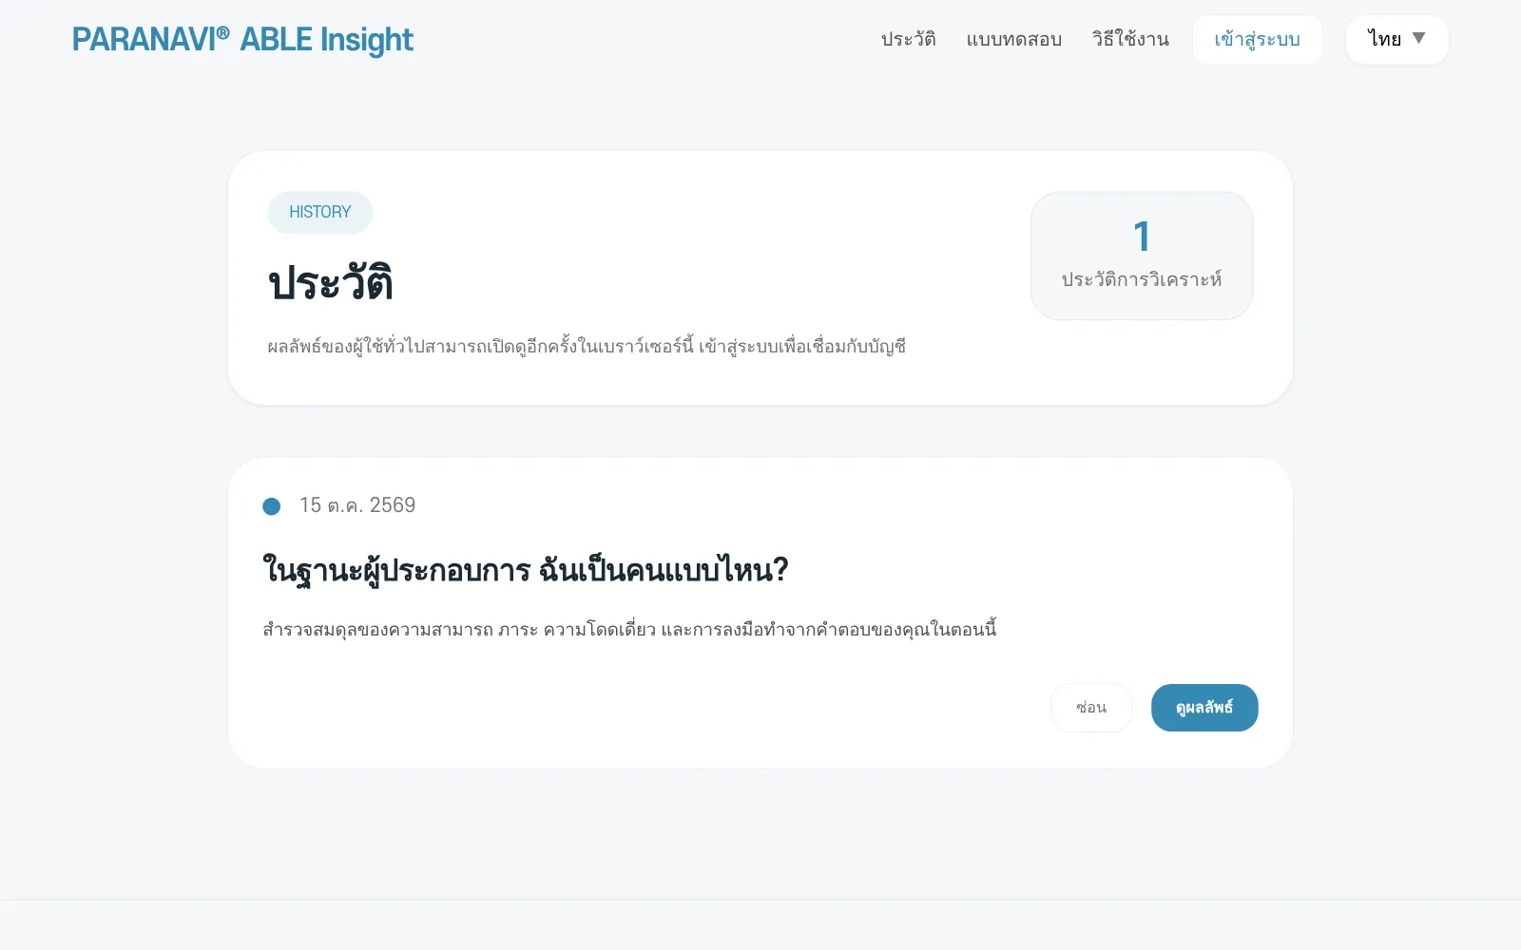Hide the entry with the ซ่อน button

coord(1091,708)
